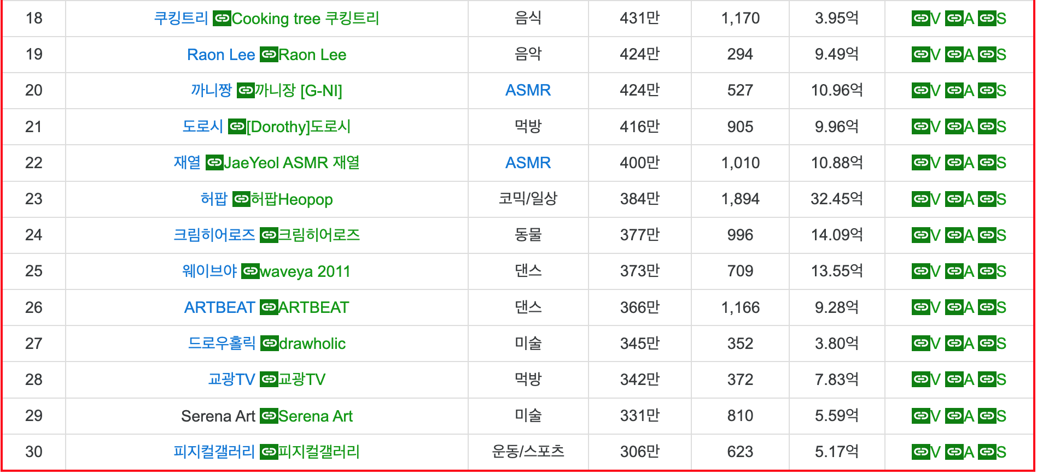Select video count 1,166

pos(741,307)
